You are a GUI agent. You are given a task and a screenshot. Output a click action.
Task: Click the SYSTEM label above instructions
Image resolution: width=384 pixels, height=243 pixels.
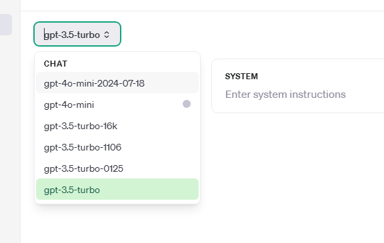tap(241, 77)
